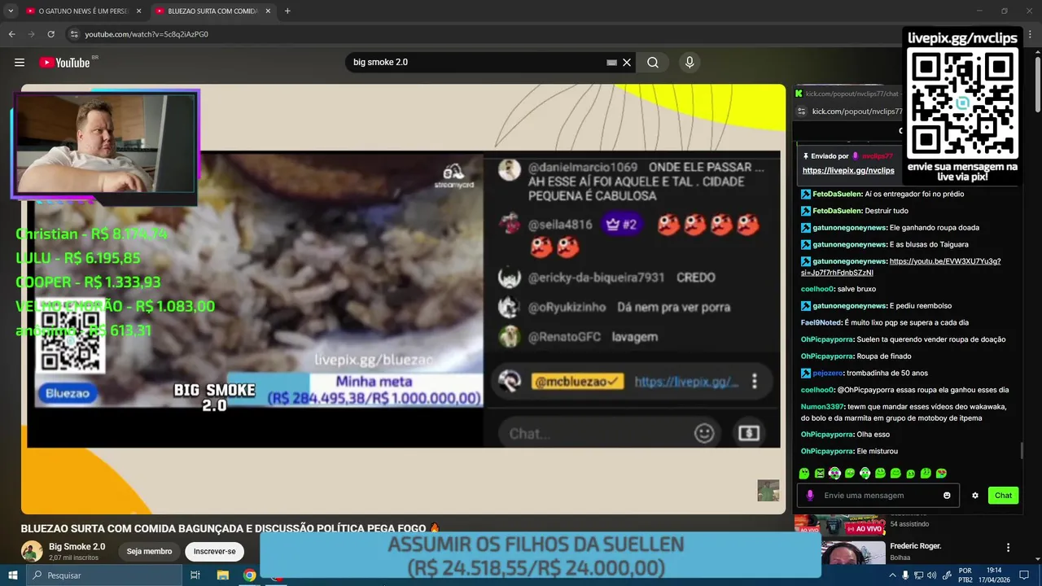The image size is (1042, 586).
Task: Click the small avatar at player corner
Action: point(768,491)
